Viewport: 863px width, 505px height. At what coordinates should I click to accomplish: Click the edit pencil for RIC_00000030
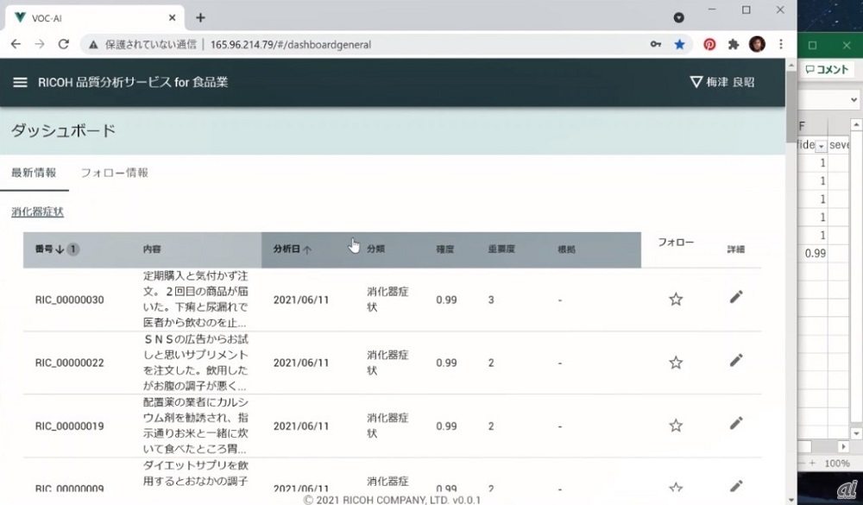tap(735, 297)
